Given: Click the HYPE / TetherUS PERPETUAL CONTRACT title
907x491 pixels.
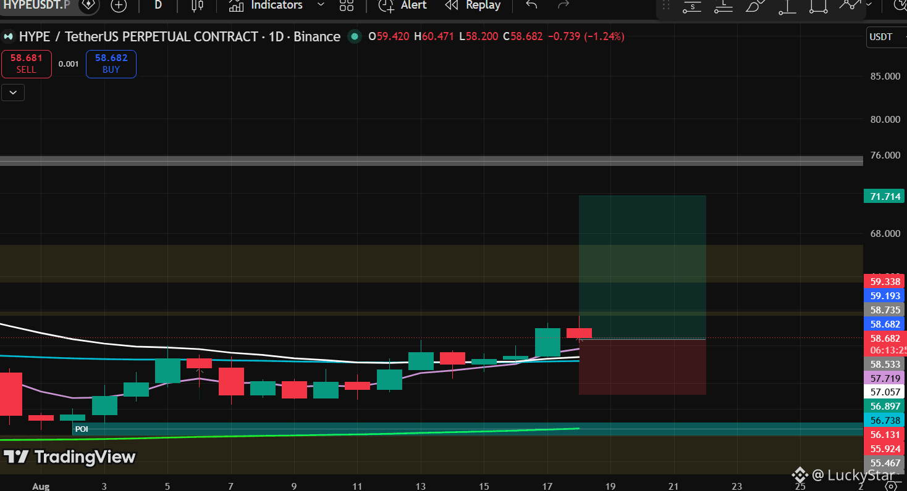Looking at the screenshot, I should pyautogui.click(x=138, y=36).
